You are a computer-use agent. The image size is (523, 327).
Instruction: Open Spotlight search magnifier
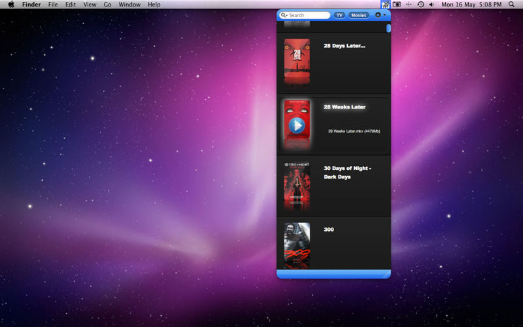(511, 5)
